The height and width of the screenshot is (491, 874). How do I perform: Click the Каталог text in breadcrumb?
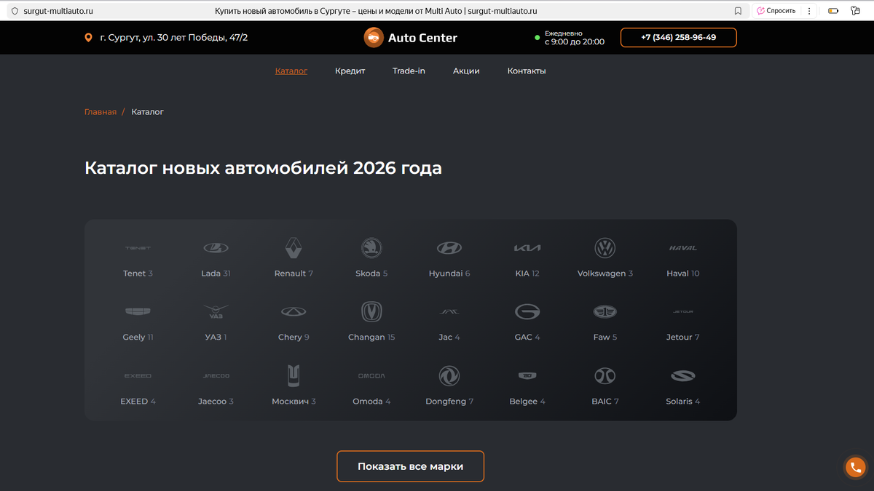click(148, 112)
